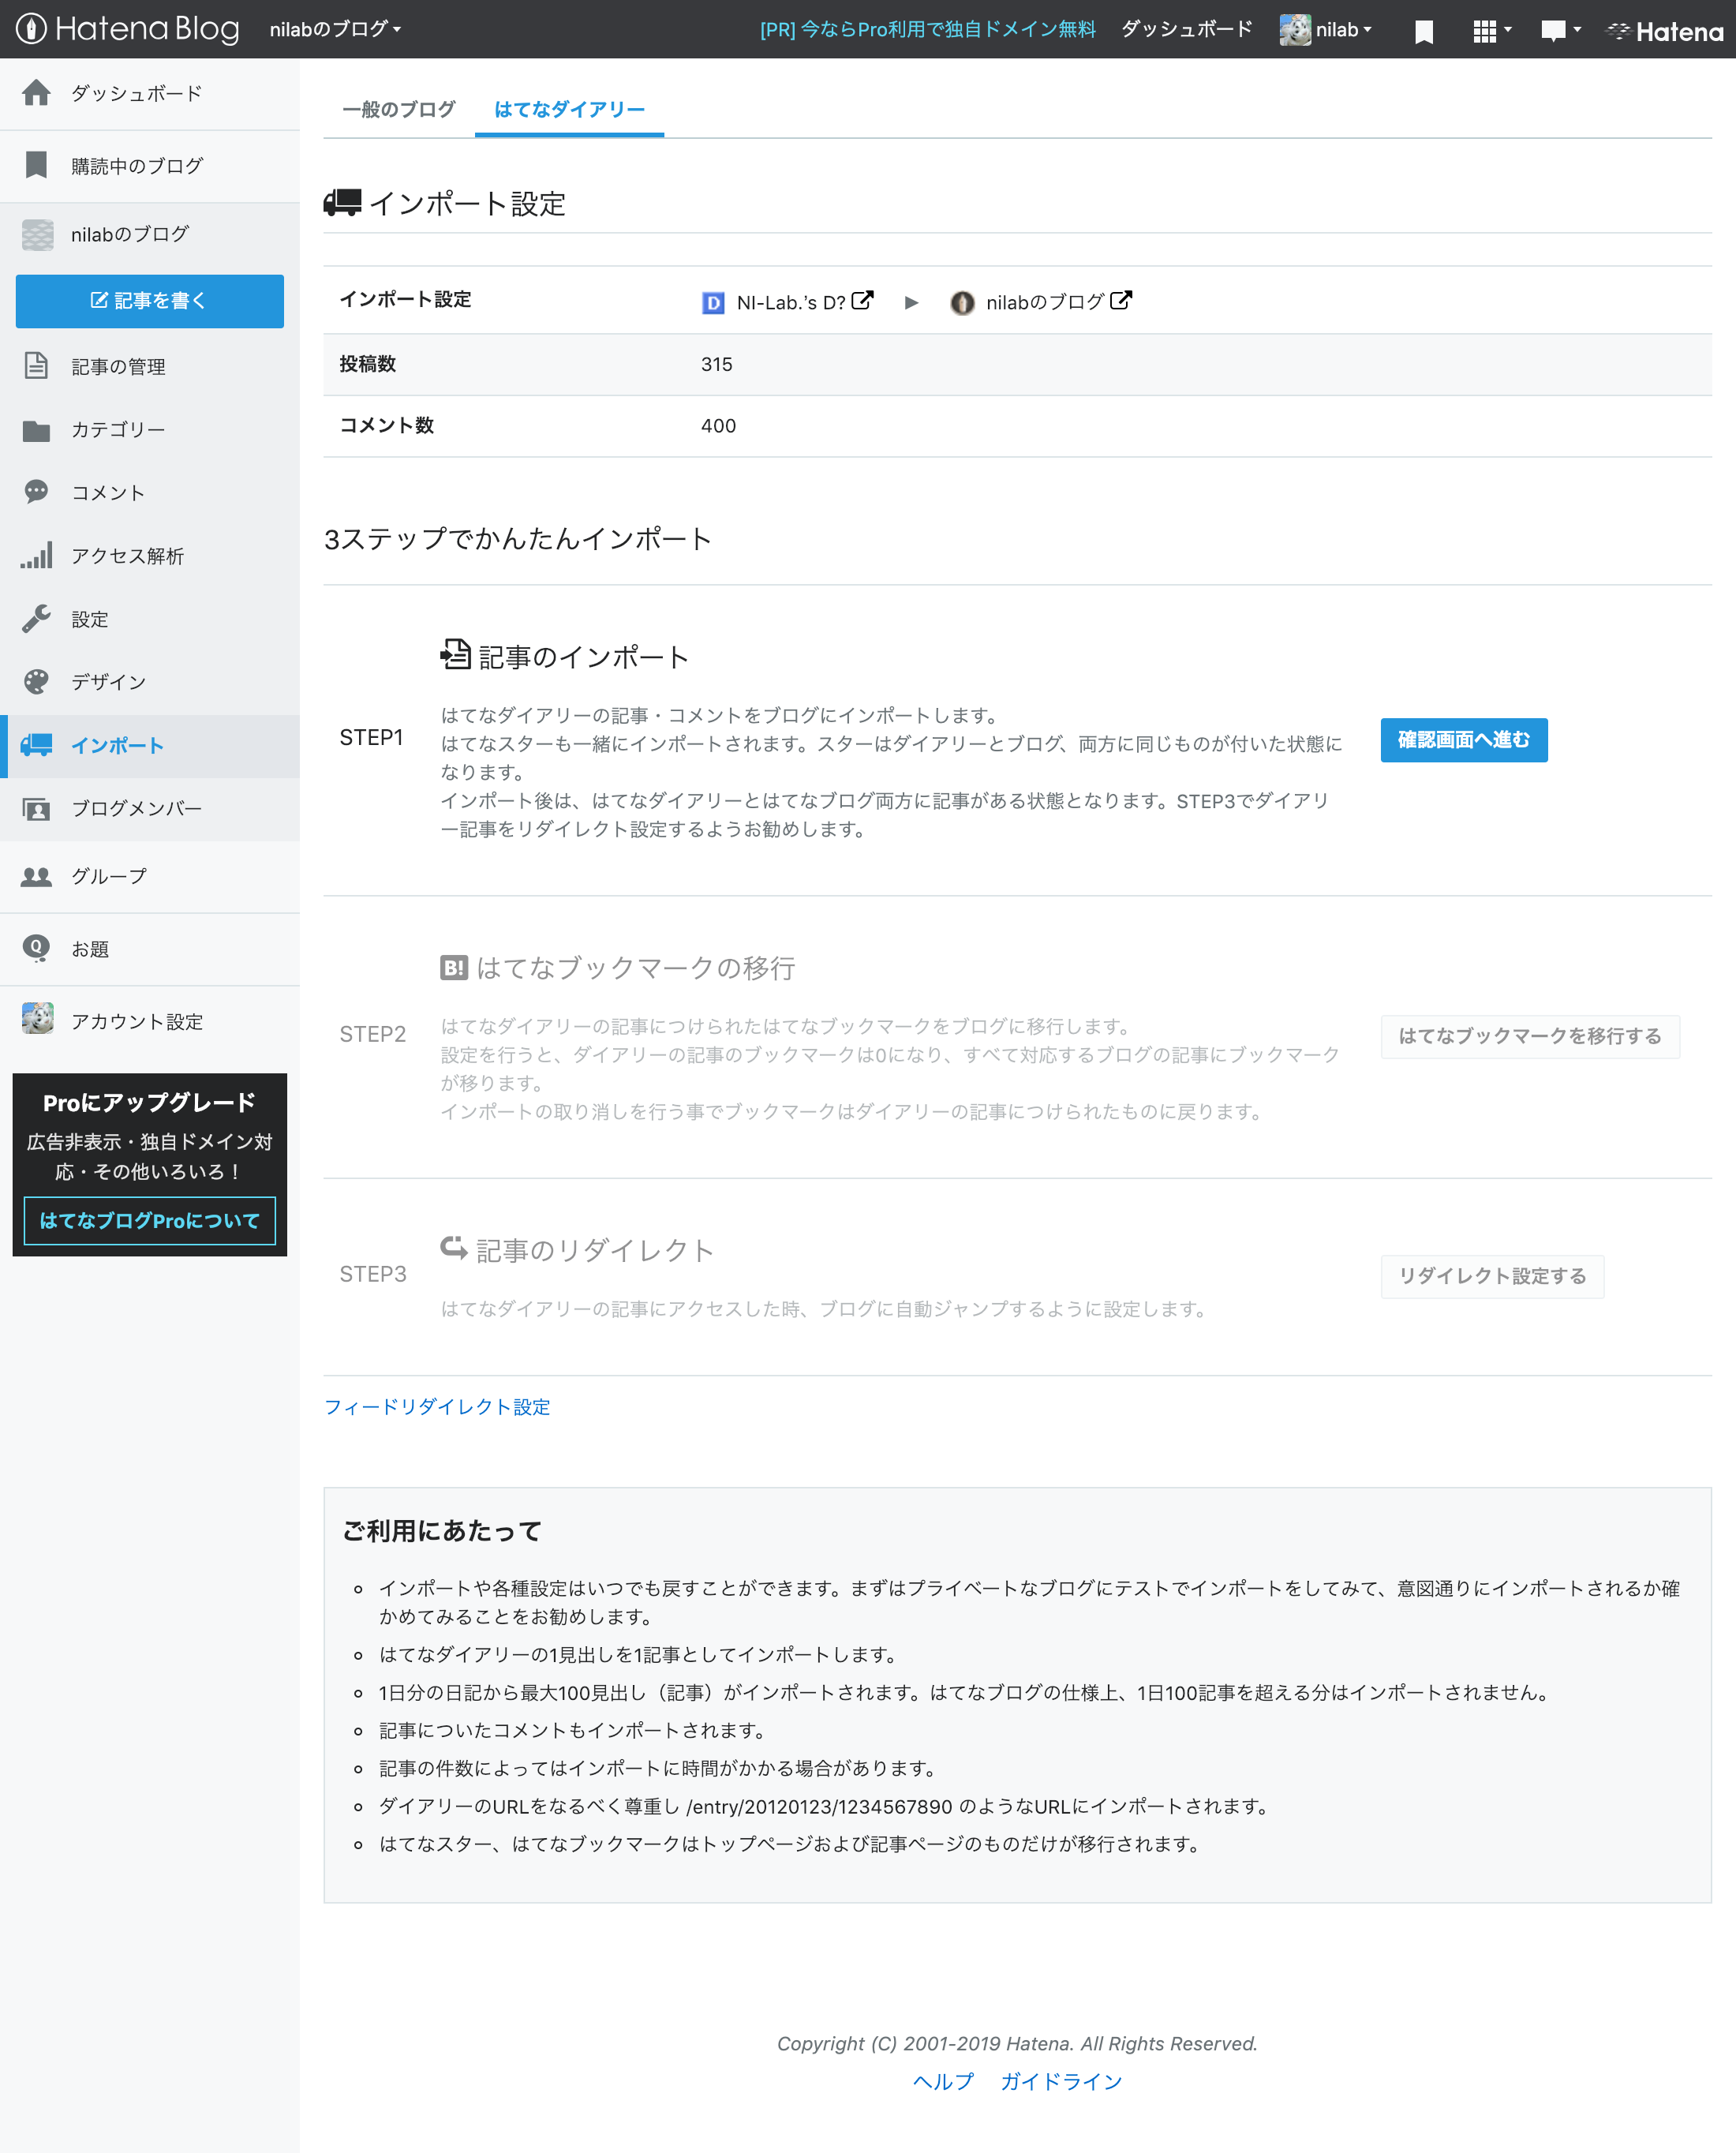
Task: Click the 記事の管理 document icon
Action: tap(37, 366)
